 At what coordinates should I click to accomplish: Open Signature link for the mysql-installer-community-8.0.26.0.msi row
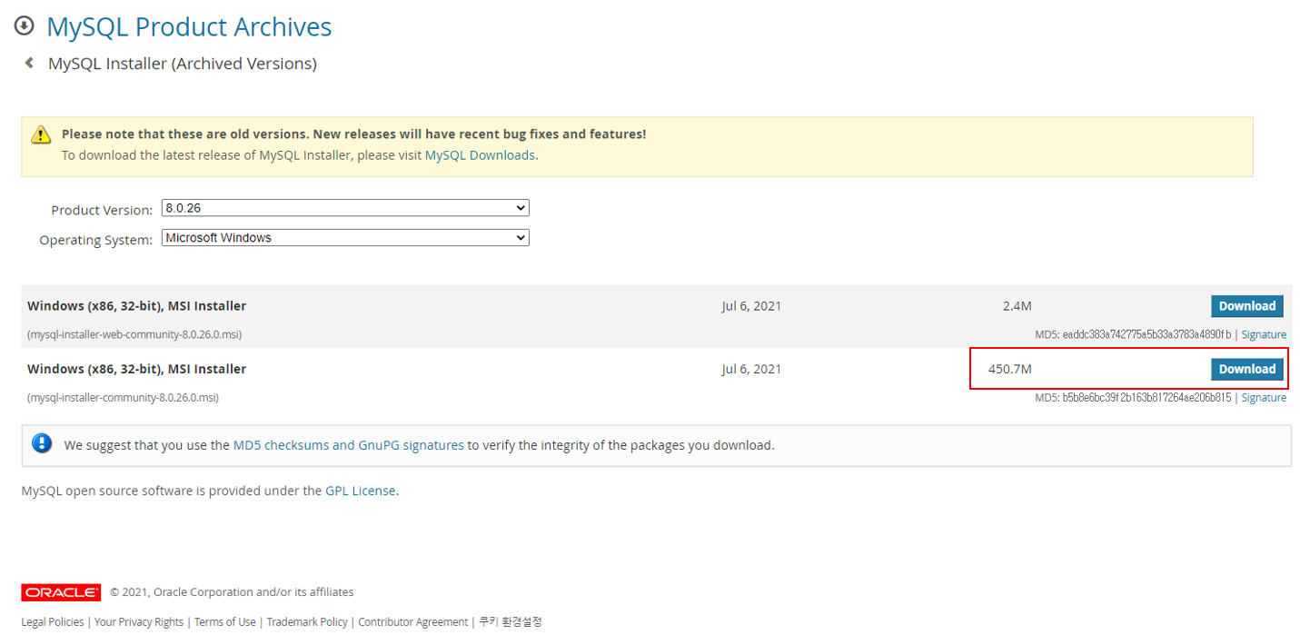(x=1264, y=398)
